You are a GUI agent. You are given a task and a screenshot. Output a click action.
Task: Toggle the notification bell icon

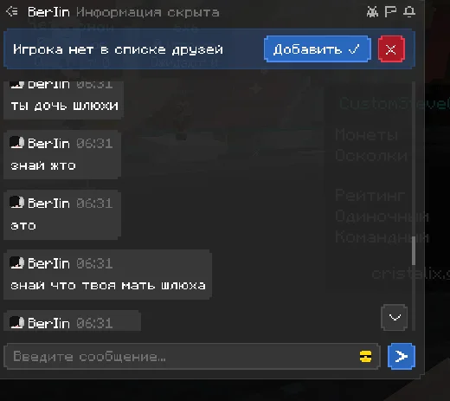409,12
